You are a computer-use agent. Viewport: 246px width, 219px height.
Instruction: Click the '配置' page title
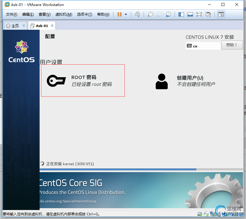pyautogui.click(x=50, y=36)
